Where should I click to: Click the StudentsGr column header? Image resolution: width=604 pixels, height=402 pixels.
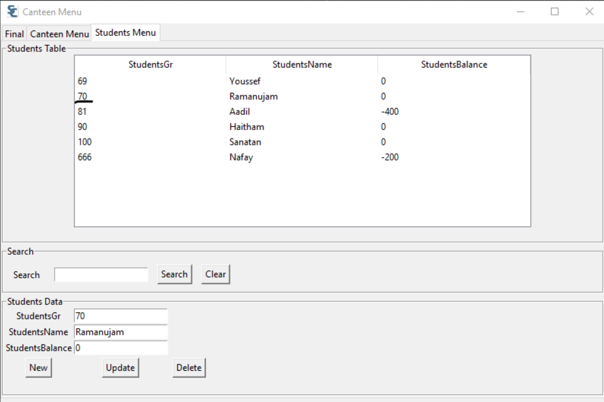point(151,64)
